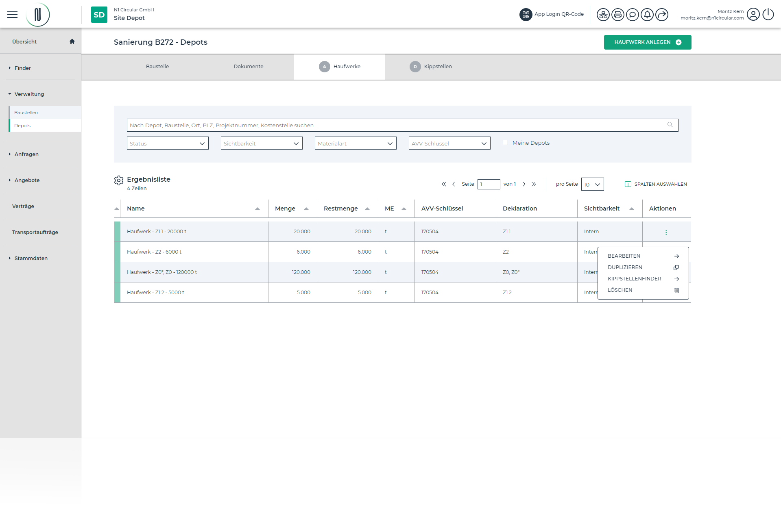Click the home icon next to Übersicht
The image size is (781, 519).
(72, 41)
